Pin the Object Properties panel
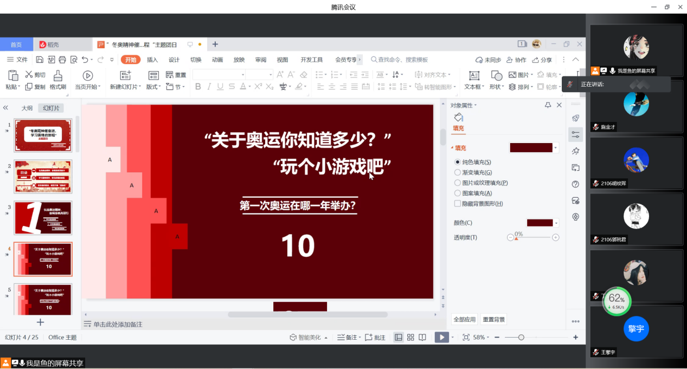Viewport: 687px width, 369px height. pos(548,105)
